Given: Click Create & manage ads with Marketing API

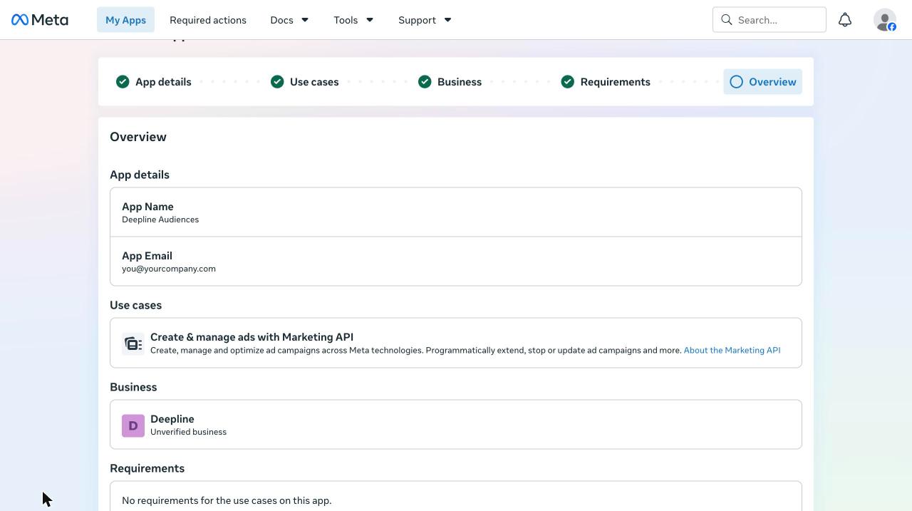Looking at the screenshot, I should pyautogui.click(x=252, y=337).
